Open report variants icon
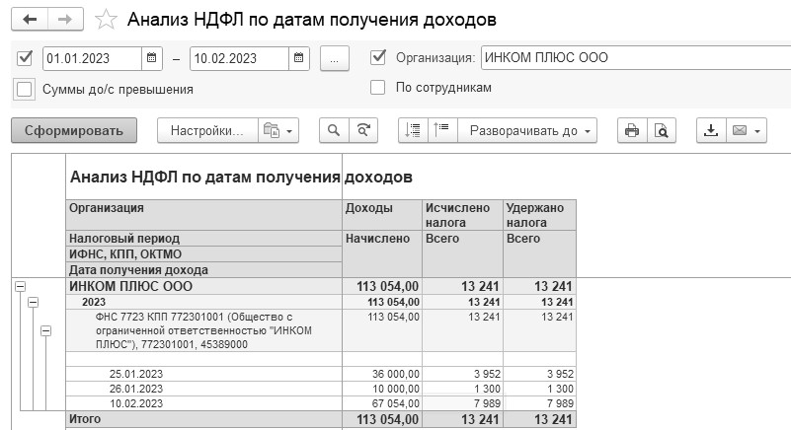This screenshot has height=430, width=791. [271, 130]
